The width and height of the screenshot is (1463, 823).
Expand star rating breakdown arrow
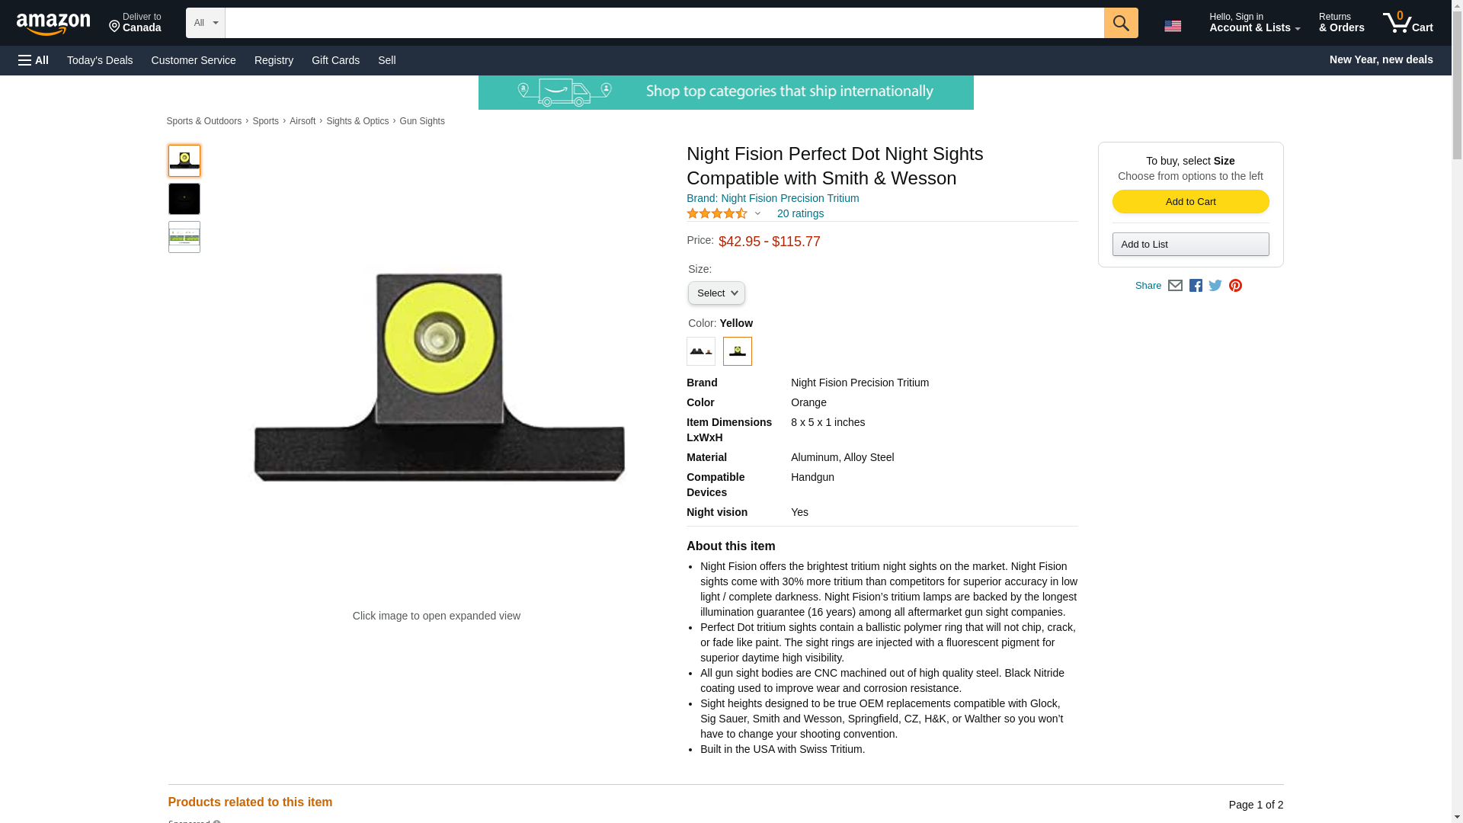tap(757, 214)
